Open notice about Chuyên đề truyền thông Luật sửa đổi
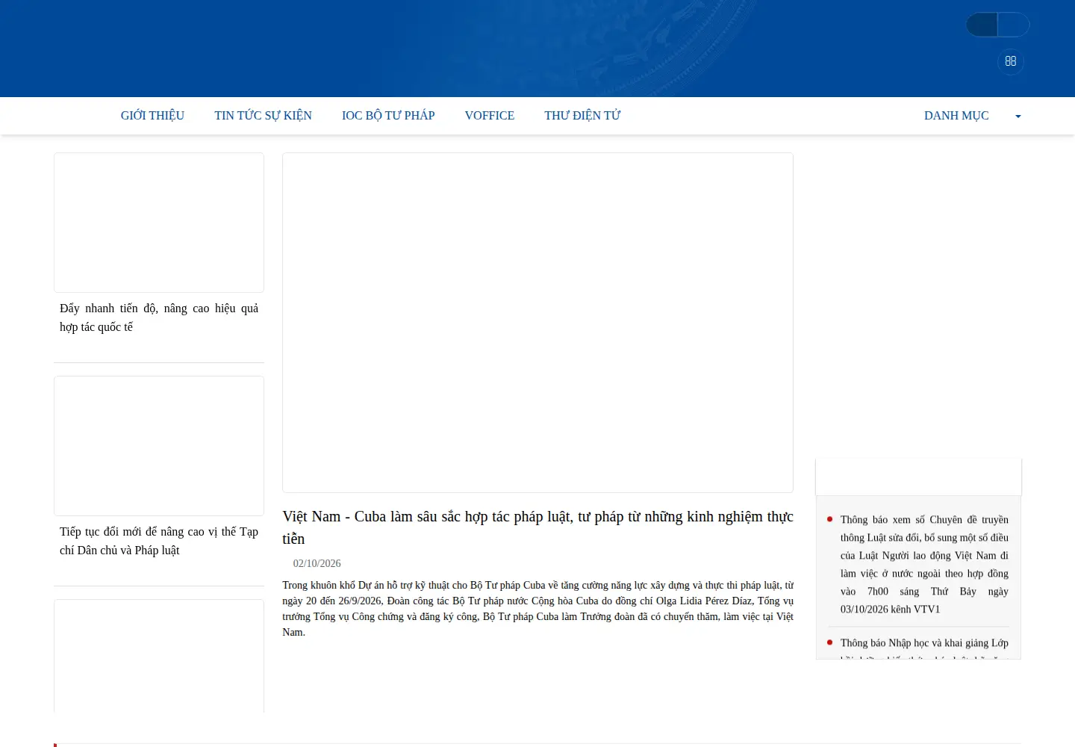The image size is (1075, 747). tap(924, 565)
